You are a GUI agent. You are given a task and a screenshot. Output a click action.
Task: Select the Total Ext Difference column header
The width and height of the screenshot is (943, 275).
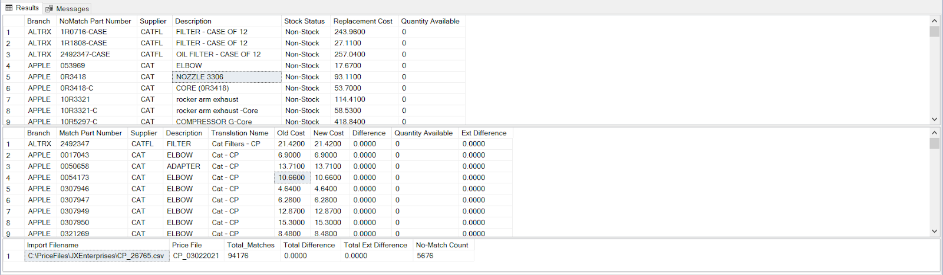tap(377, 245)
